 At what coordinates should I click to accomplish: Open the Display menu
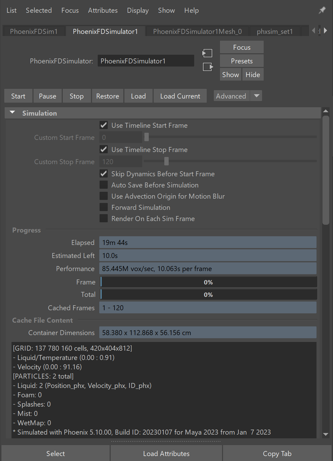coord(138,10)
